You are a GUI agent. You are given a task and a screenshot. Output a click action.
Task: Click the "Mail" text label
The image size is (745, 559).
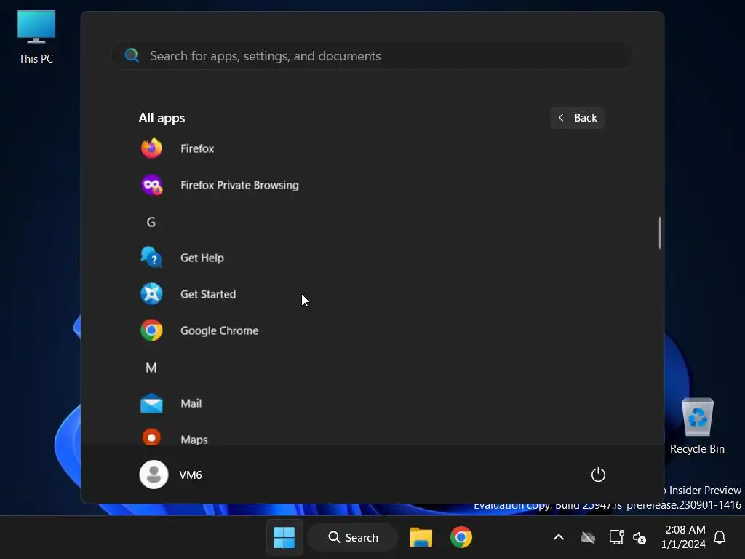tap(191, 403)
